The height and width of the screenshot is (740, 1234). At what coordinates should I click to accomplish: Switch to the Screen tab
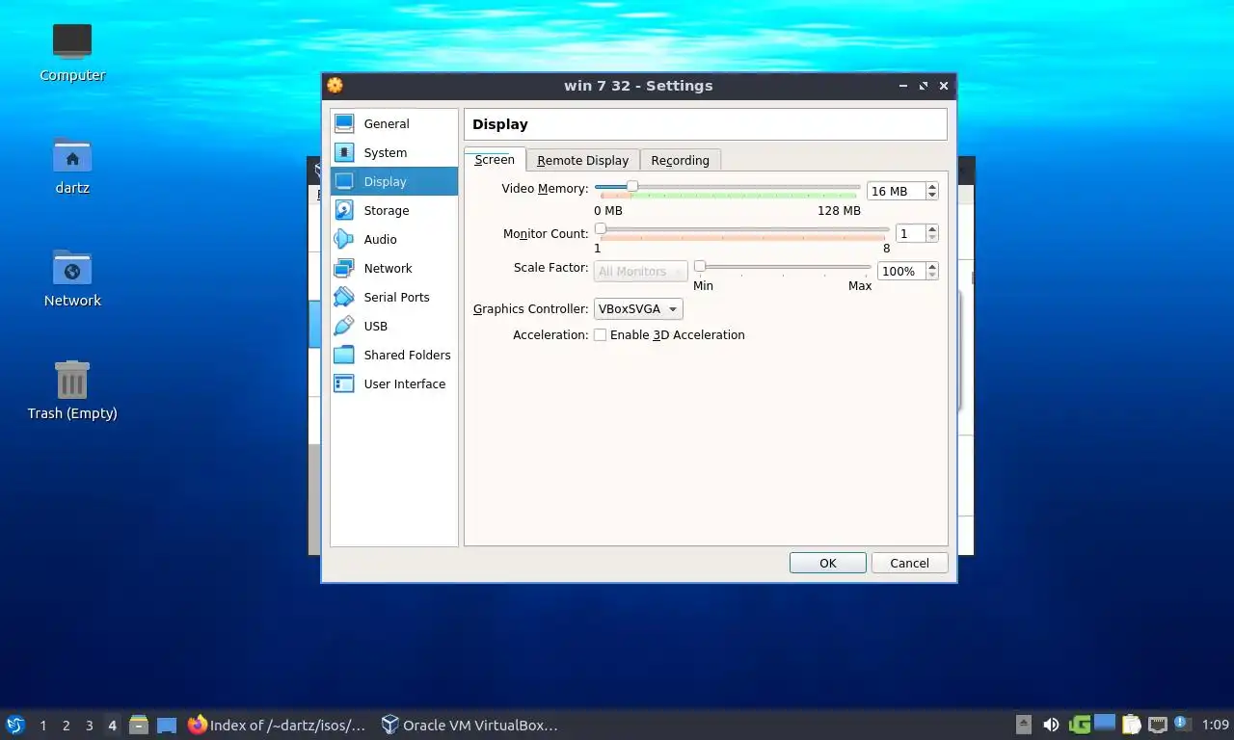tap(495, 160)
